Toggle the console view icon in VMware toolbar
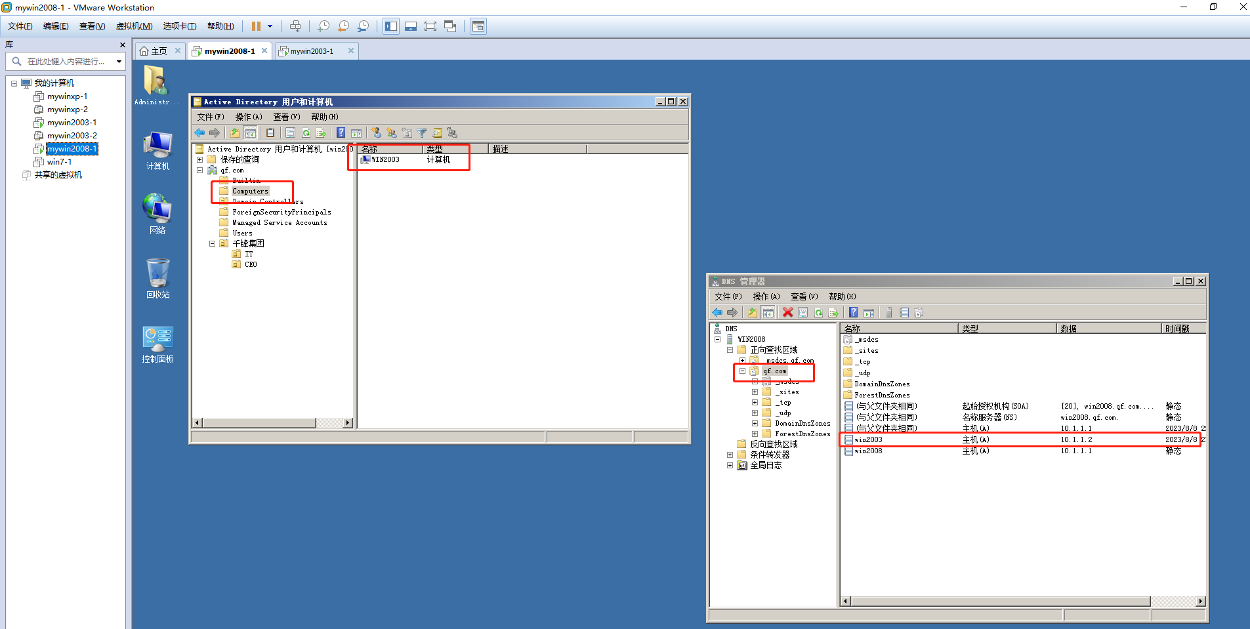Viewport: 1250px width, 629px height. pyautogui.click(x=478, y=26)
